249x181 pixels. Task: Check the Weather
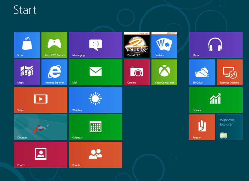95,100
